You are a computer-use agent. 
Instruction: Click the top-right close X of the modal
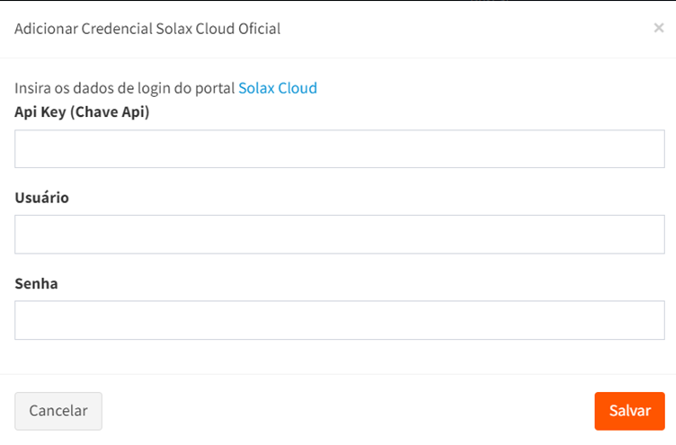(x=658, y=29)
